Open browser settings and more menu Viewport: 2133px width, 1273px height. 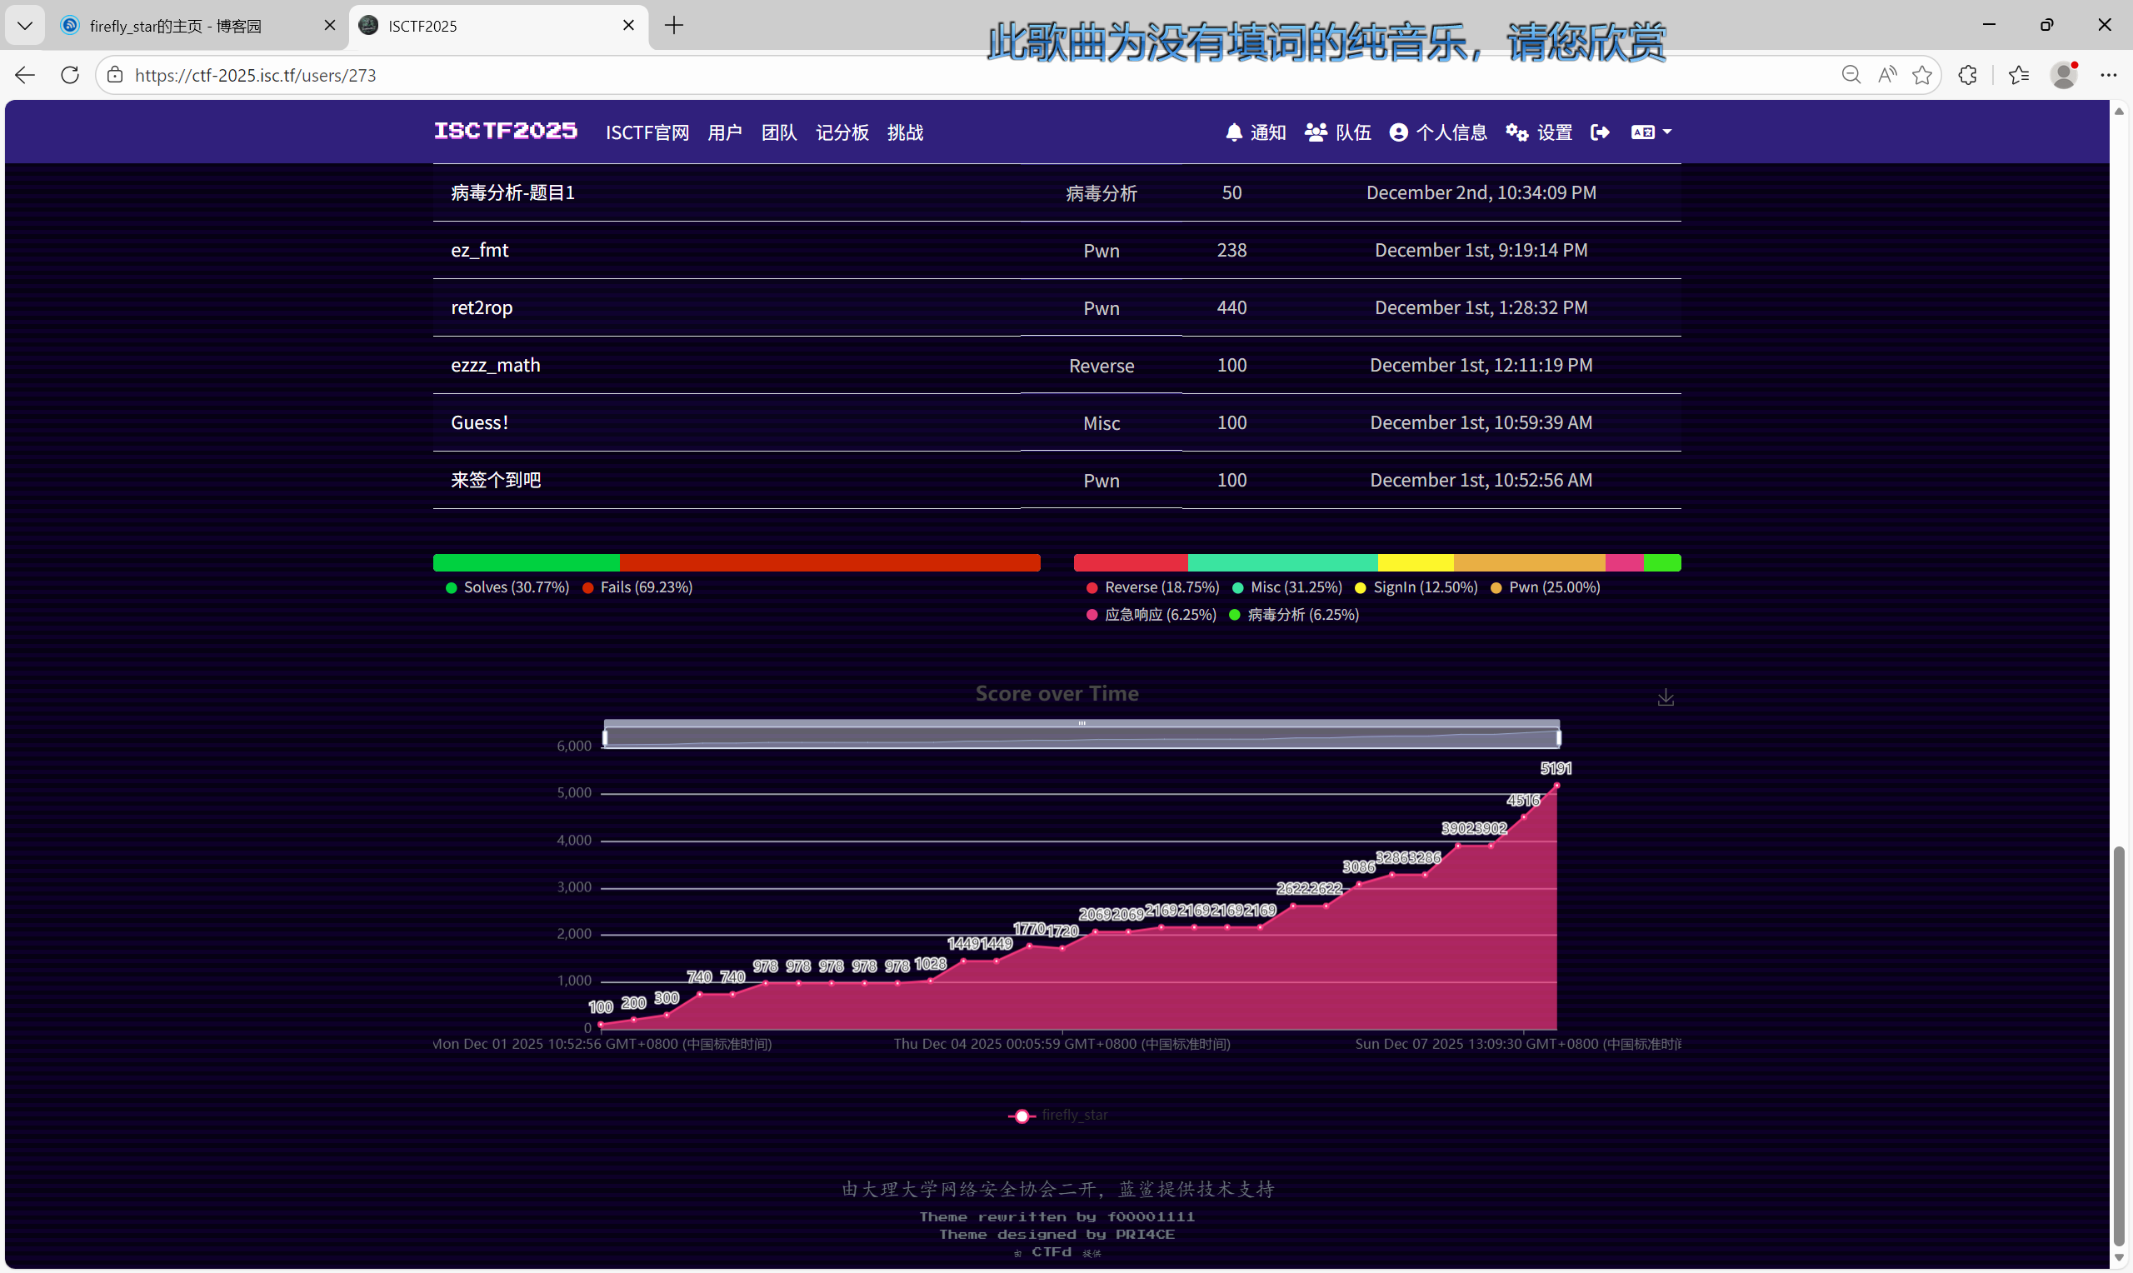click(x=2108, y=75)
